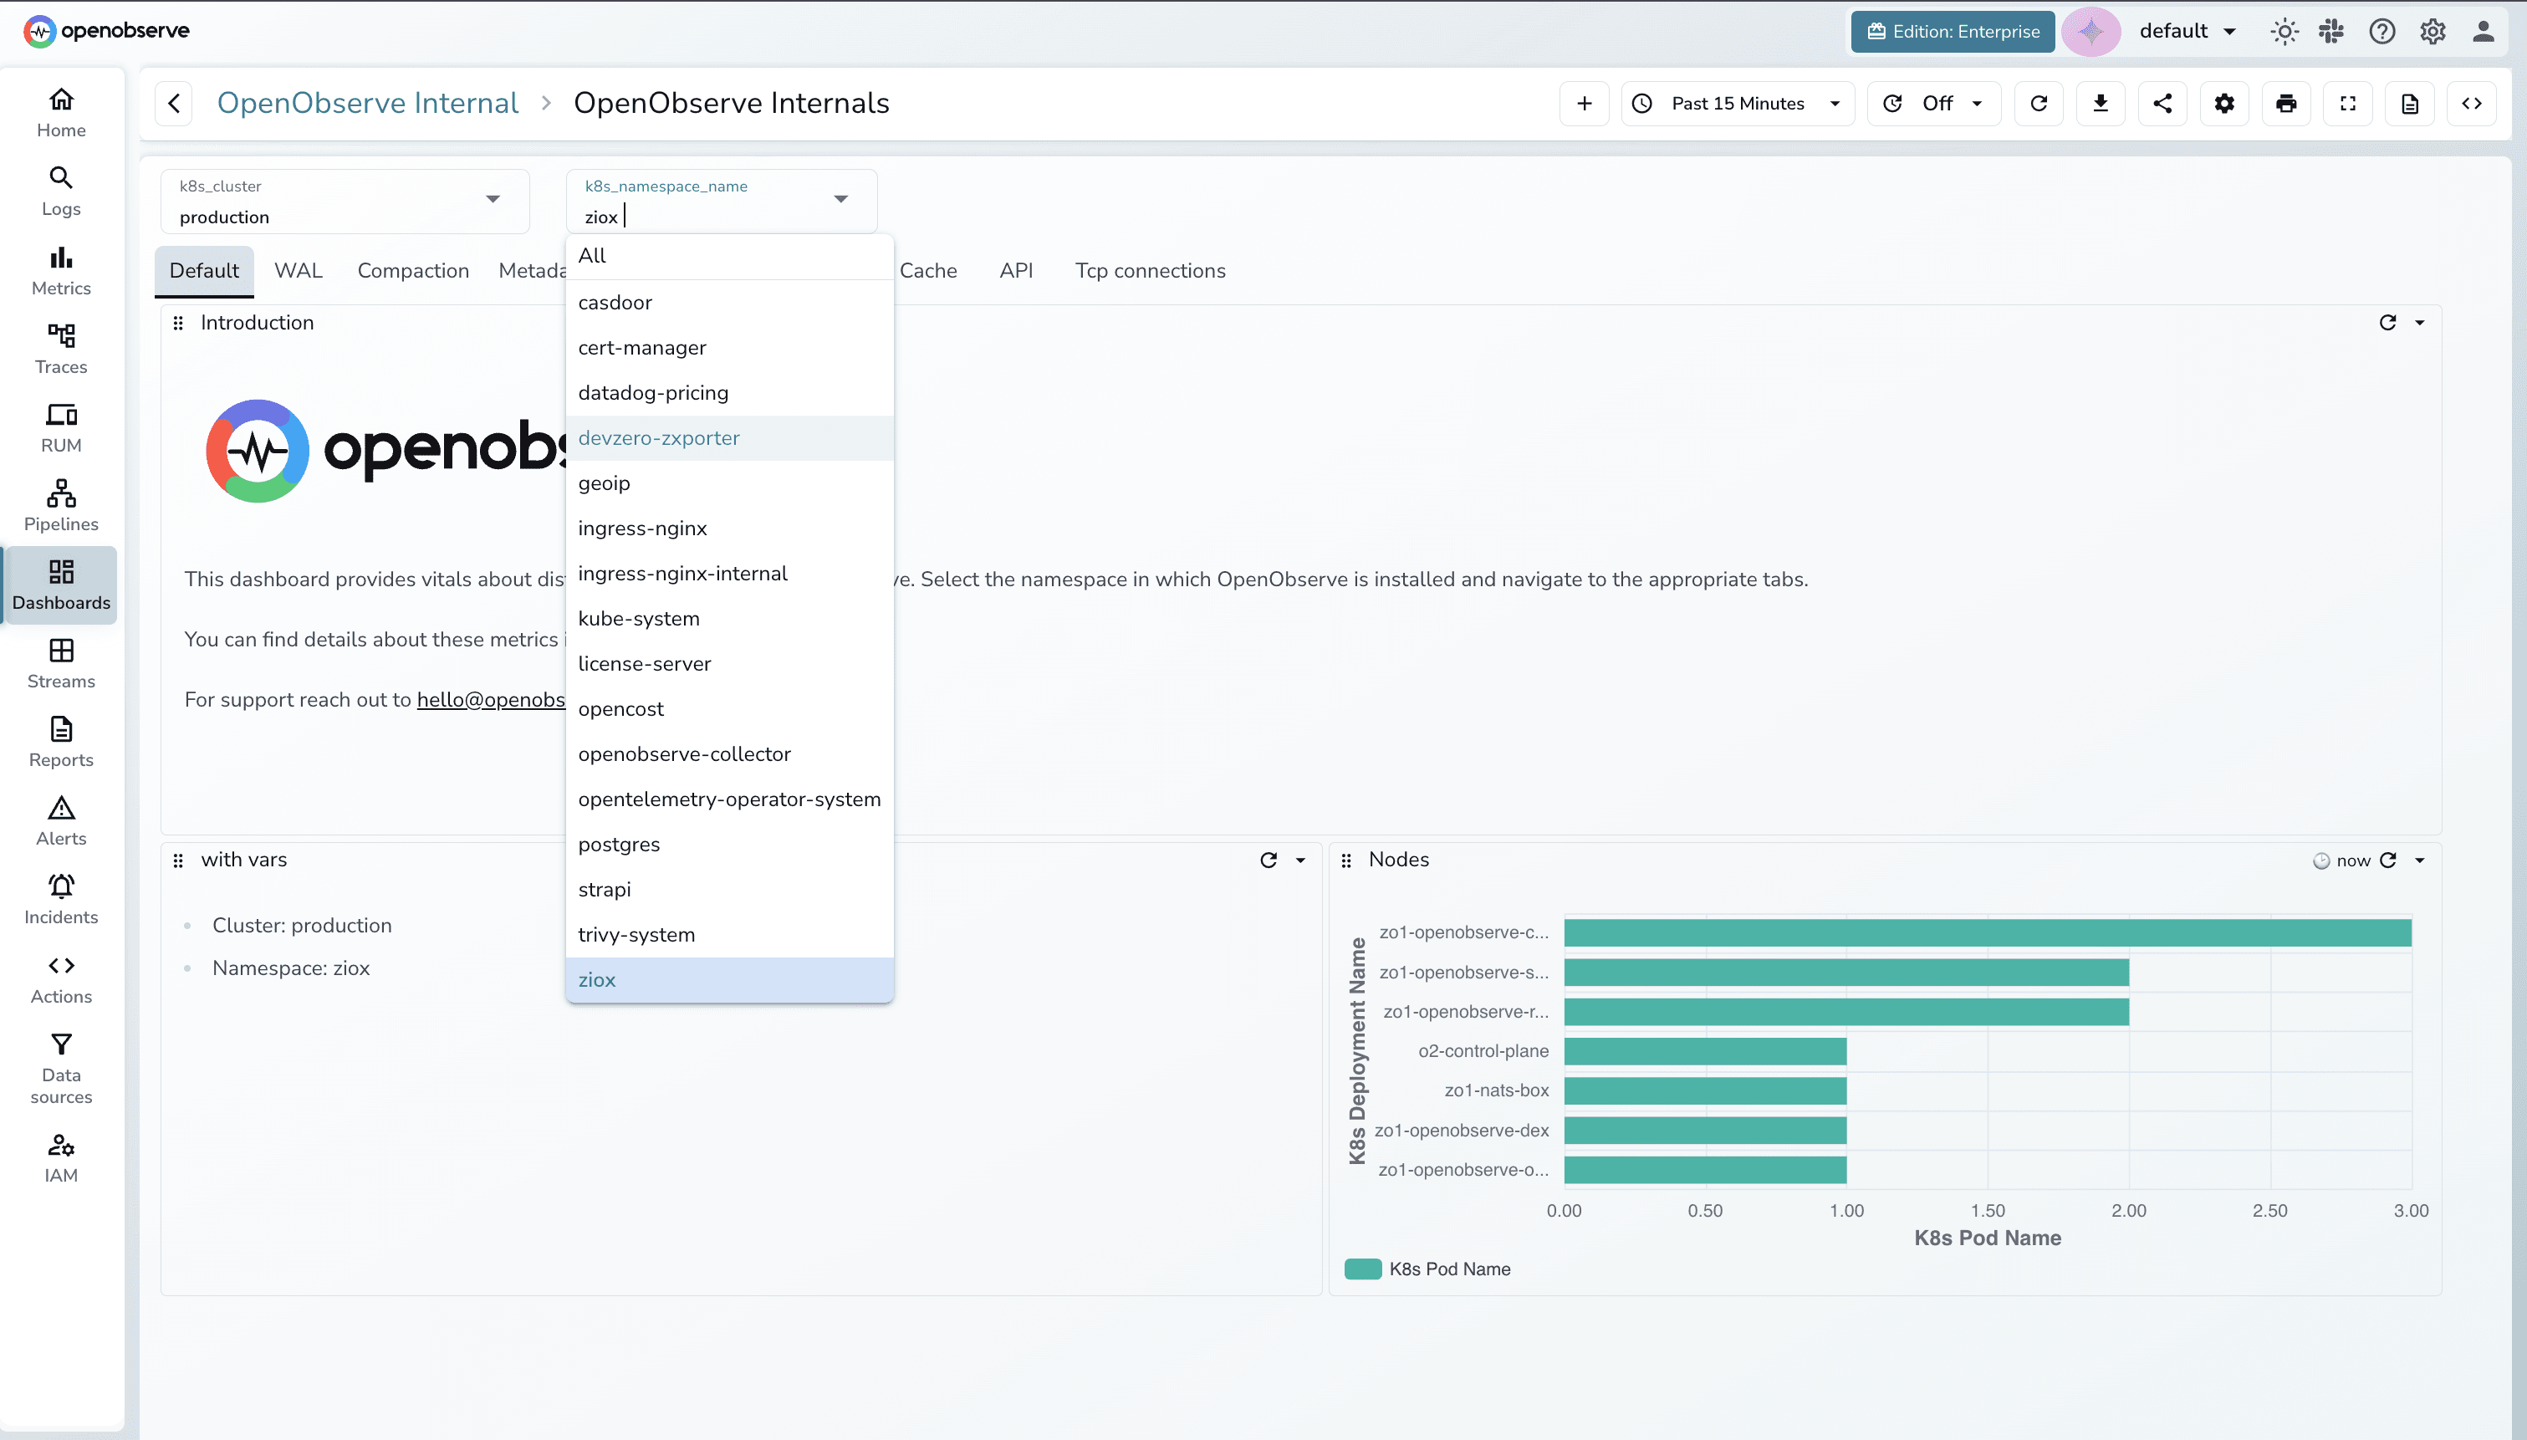Pick kube-system namespace
Viewport: 2527px width, 1440px height.
coord(730,619)
